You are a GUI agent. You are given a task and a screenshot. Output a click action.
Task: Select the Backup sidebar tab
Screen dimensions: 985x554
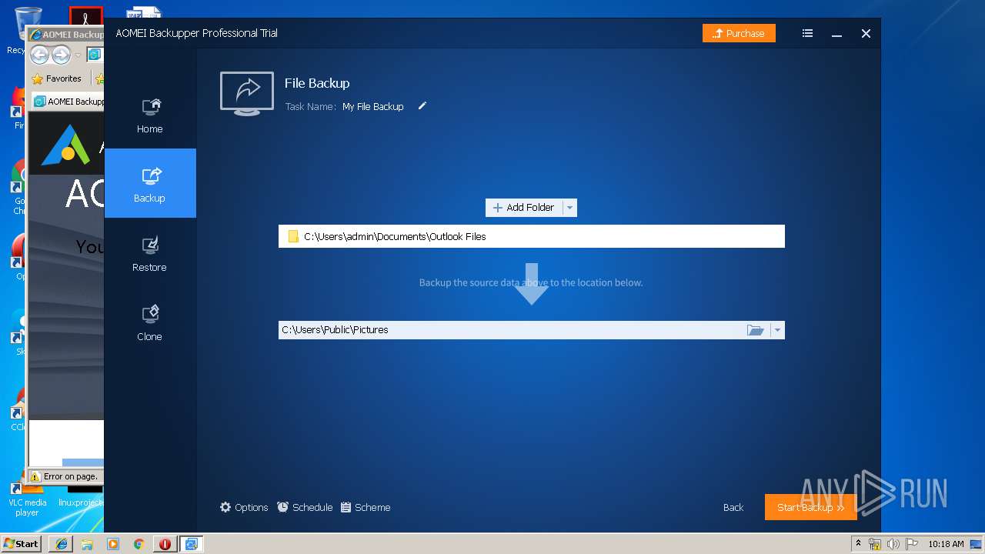tap(150, 183)
